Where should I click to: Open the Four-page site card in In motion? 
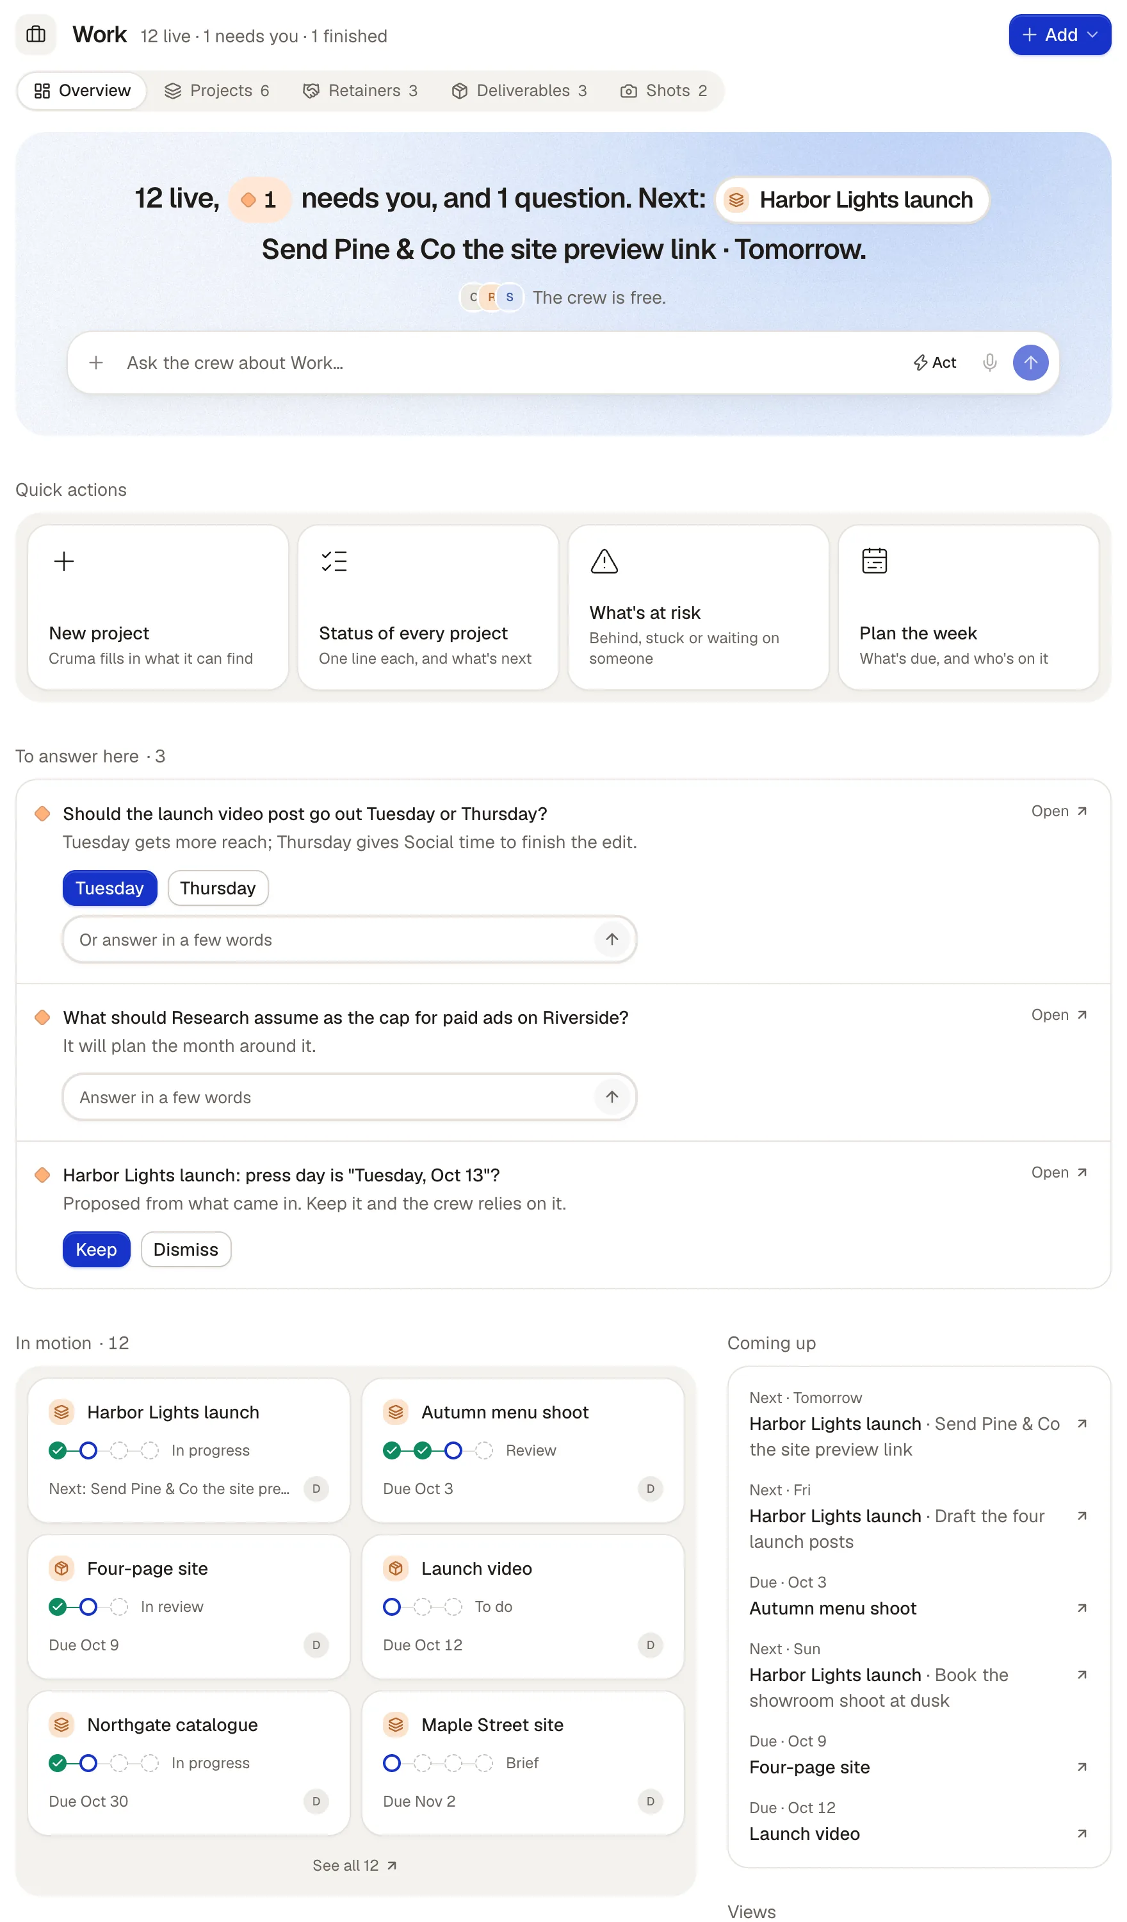coord(188,1606)
